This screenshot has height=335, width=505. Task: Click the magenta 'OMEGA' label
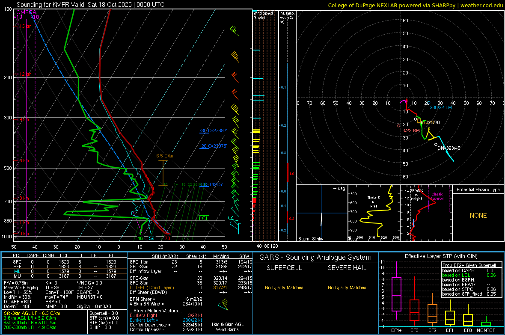(x=27, y=12)
